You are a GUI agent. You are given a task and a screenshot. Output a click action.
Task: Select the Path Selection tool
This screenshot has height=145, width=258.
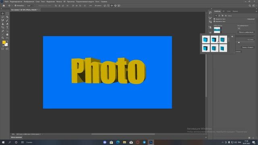[x=7, y=31]
